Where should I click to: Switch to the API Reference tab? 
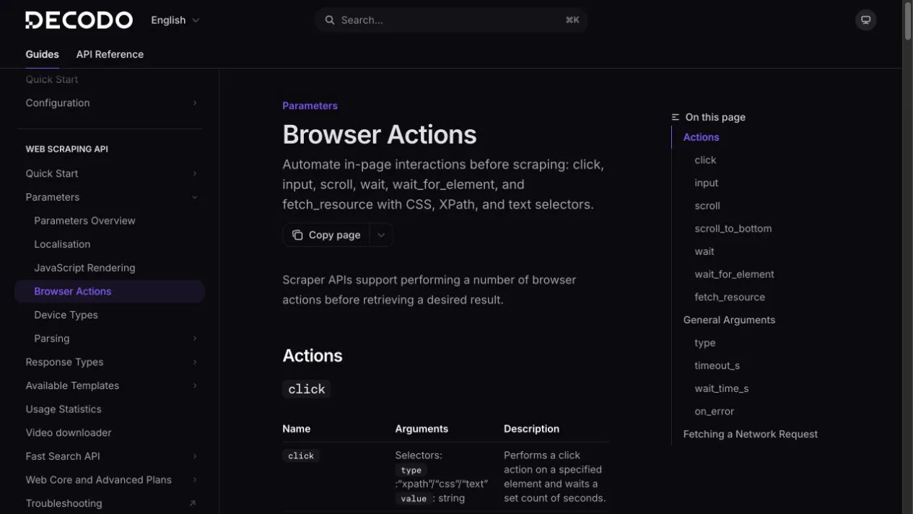(x=110, y=54)
